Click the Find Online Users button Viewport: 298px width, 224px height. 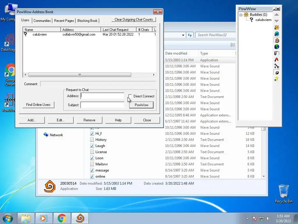[38, 105]
